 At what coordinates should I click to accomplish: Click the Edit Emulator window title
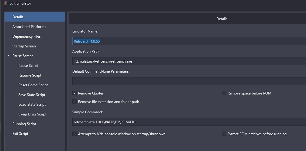20,3
